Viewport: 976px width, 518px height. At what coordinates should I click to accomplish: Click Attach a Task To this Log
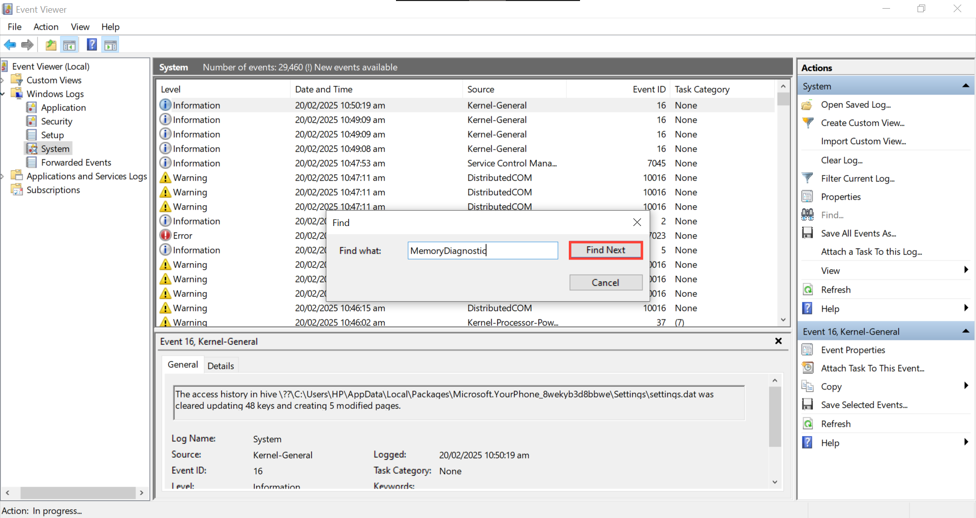(x=871, y=252)
